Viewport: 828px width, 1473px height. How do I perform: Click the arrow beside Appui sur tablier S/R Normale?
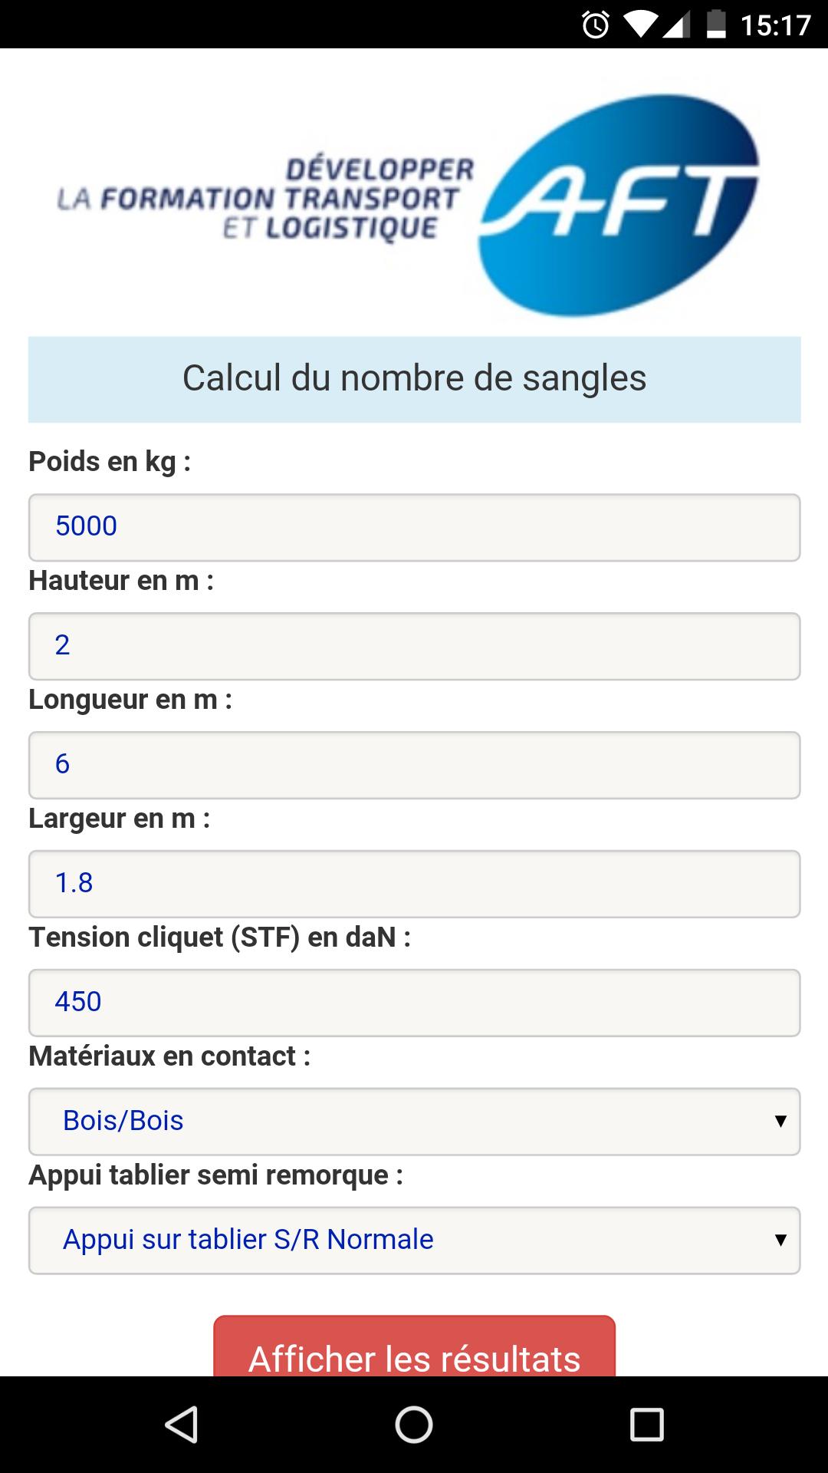click(x=780, y=1240)
